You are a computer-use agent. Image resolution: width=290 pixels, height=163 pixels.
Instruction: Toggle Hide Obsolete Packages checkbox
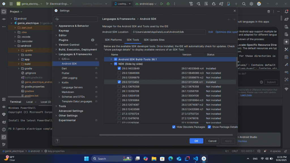(174, 127)
